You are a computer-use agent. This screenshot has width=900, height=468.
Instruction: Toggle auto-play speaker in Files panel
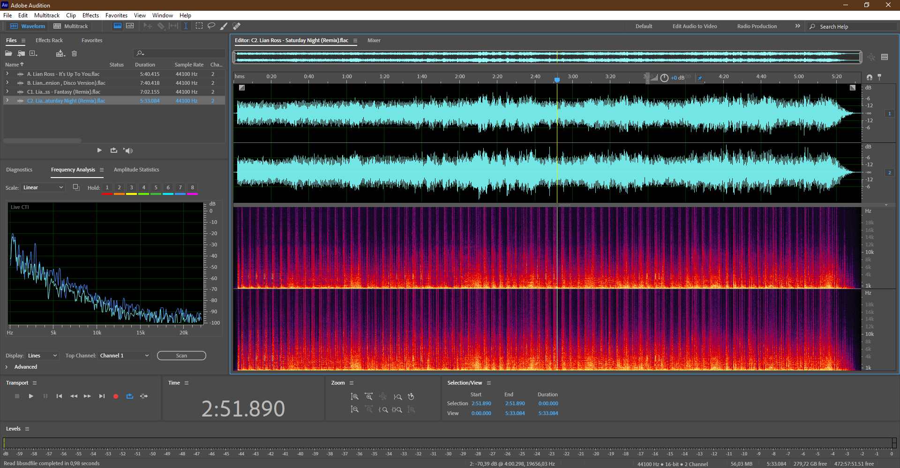tap(128, 150)
